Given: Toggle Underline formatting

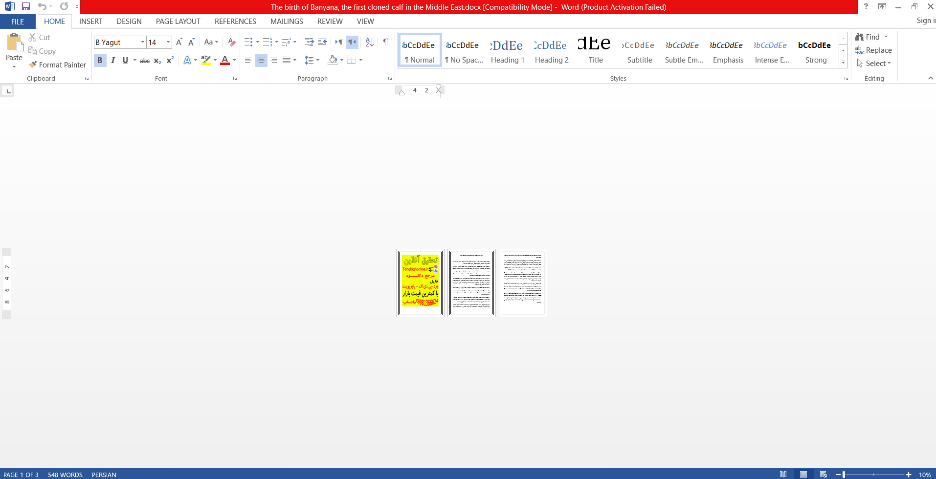Looking at the screenshot, I should point(125,60).
